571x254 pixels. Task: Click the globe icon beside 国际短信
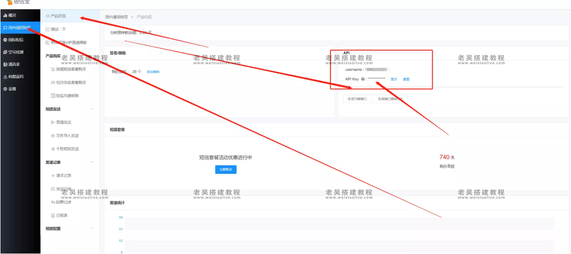coord(5,40)
